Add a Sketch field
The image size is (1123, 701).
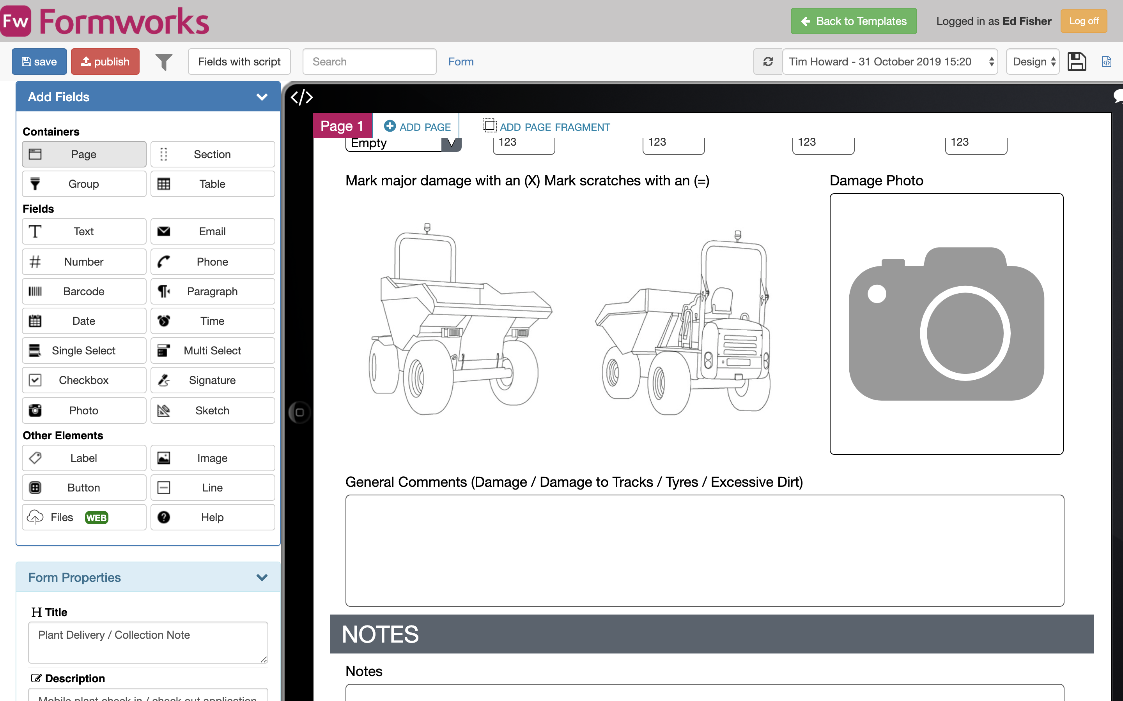(x=213, y=410)
